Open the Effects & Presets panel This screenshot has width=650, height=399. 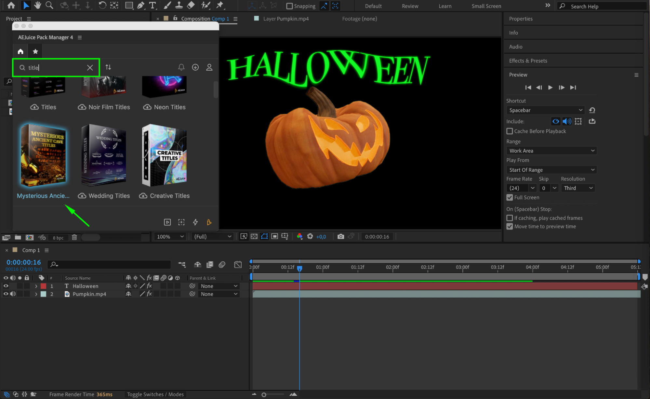point(528,61)
